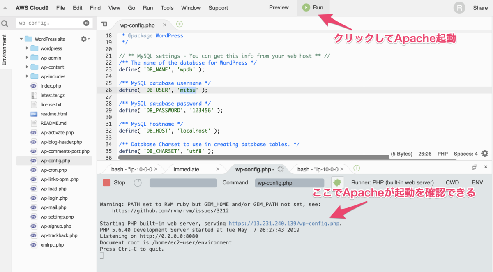Select readme.html in file tree
The image size is (493, 272).
54,114
